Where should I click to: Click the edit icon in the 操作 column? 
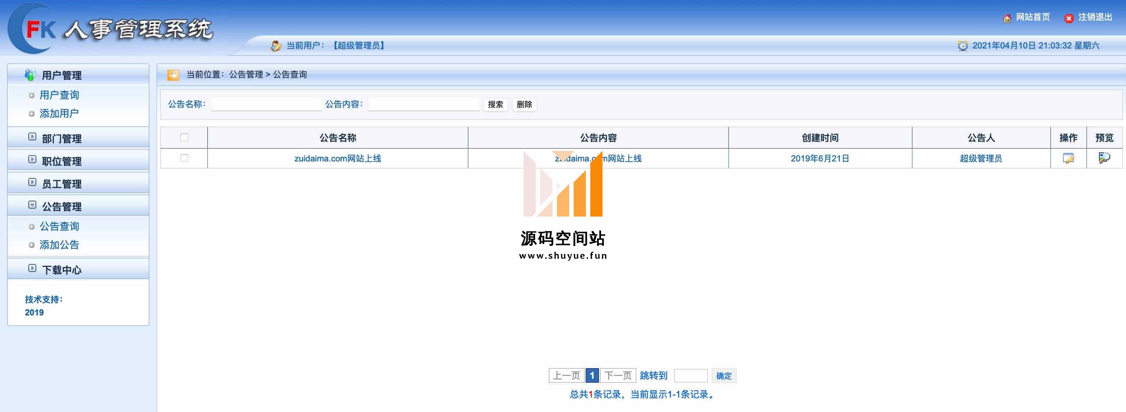point(1068,158)
